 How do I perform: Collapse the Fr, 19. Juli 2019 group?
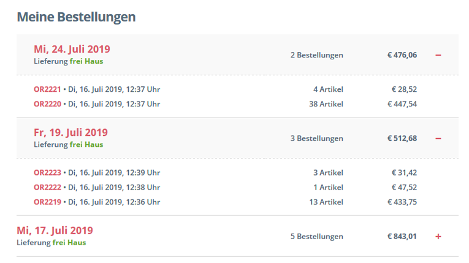coord(438,138)
